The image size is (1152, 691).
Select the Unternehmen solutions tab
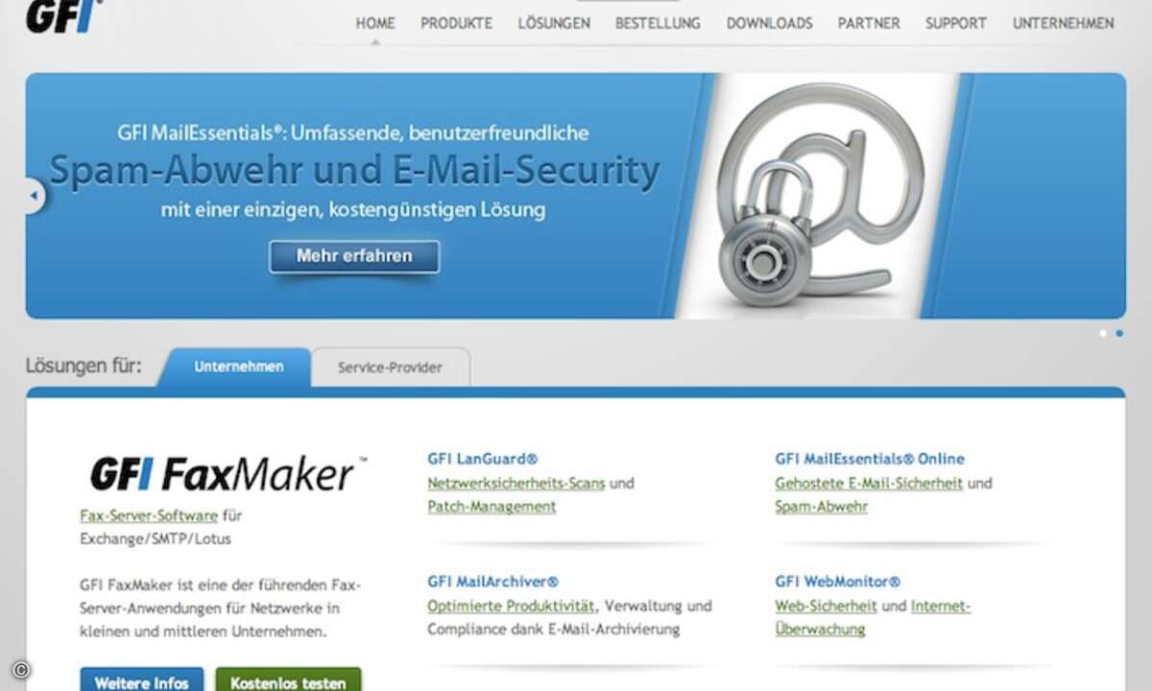click(x=238, y=367)
